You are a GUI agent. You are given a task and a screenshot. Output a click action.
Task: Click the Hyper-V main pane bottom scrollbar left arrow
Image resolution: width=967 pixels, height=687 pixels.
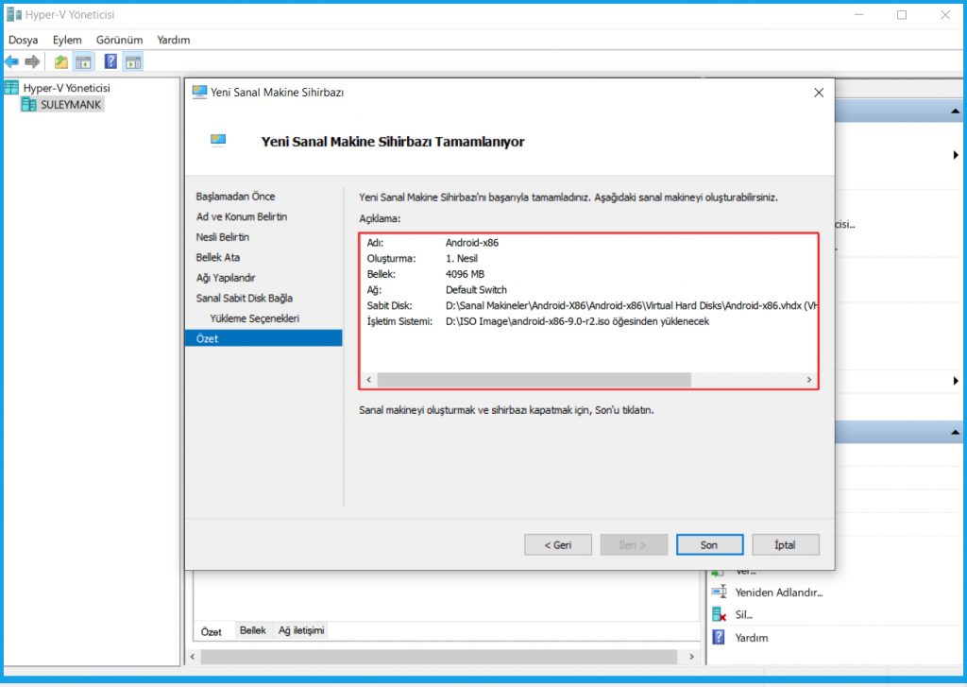(193, 657)
